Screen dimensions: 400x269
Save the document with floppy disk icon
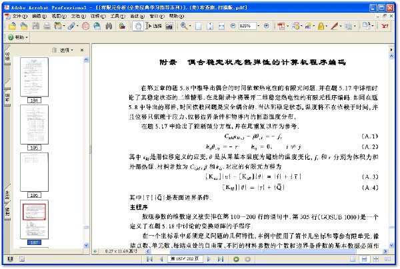click(35, 26)
